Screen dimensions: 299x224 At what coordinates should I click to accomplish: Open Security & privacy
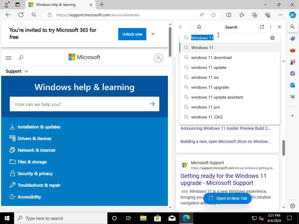[31, 174]
